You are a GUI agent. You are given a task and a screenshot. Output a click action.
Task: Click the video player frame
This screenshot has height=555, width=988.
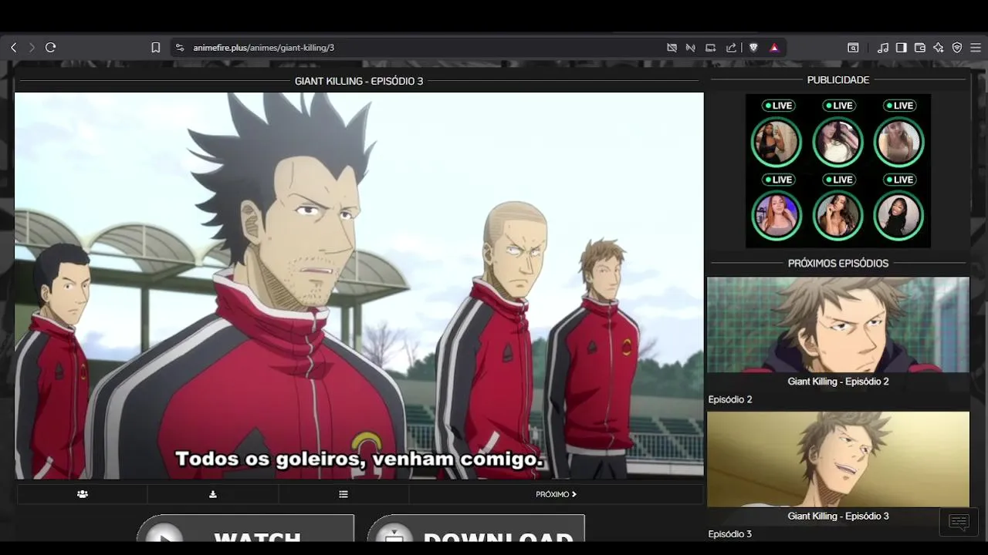click(359, 286)
